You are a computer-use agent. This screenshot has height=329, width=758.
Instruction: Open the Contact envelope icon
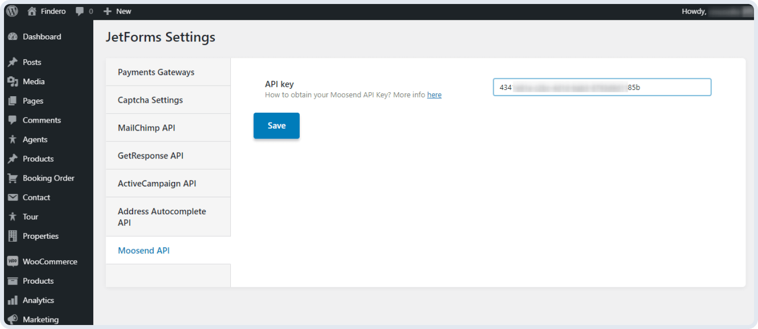12,197
